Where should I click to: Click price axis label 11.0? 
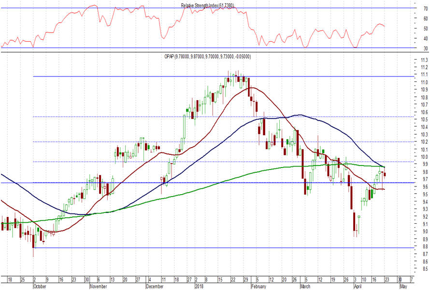[x=424, y=82]
